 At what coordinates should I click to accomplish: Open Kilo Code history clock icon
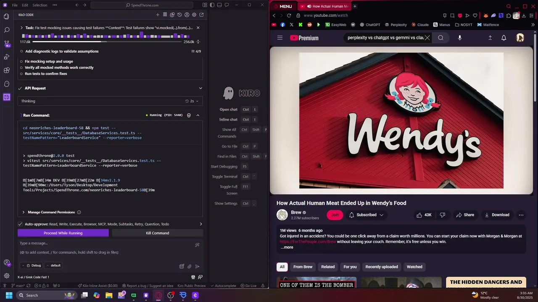[179, 15]
